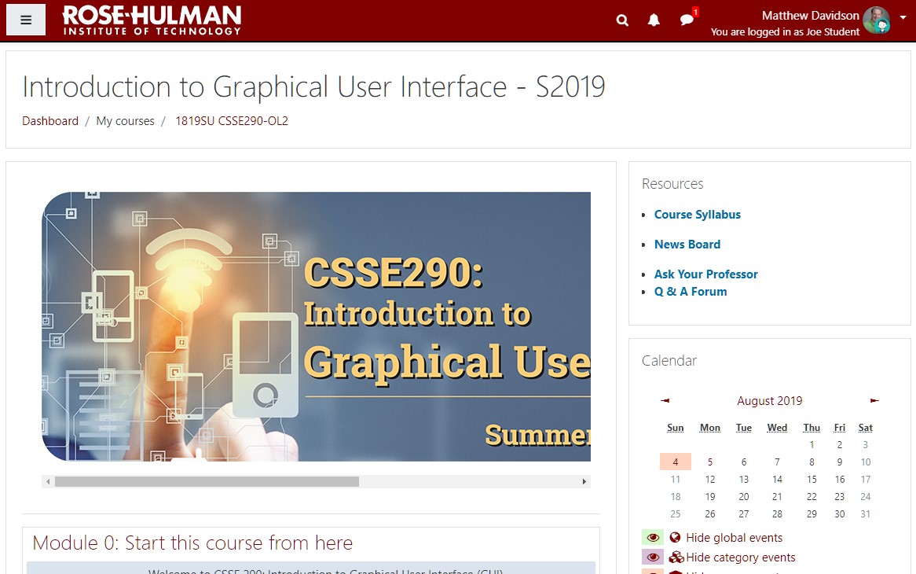Click the banner horizontal scrollbar thumb
The width and height of the screenshot is (916, 574).
[207, 482]
